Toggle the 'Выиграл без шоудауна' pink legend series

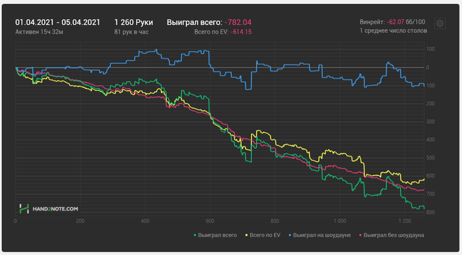click(x=391, y=235)
